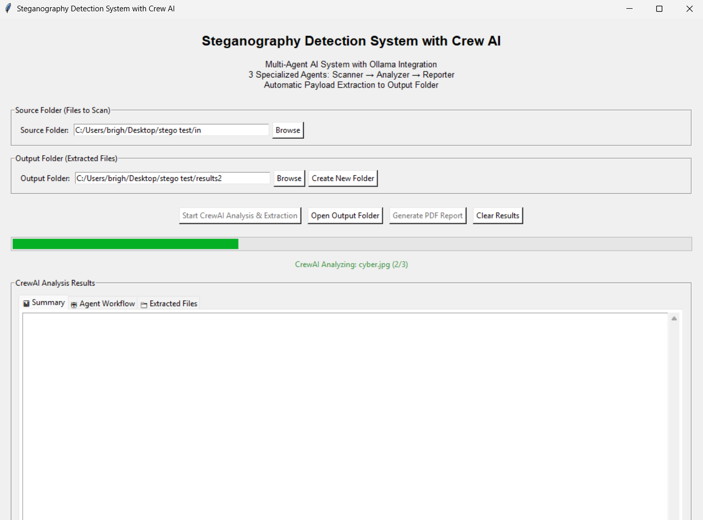Close the Steganography Detection System window
The image size is (703, 520).
pos(689,9)
